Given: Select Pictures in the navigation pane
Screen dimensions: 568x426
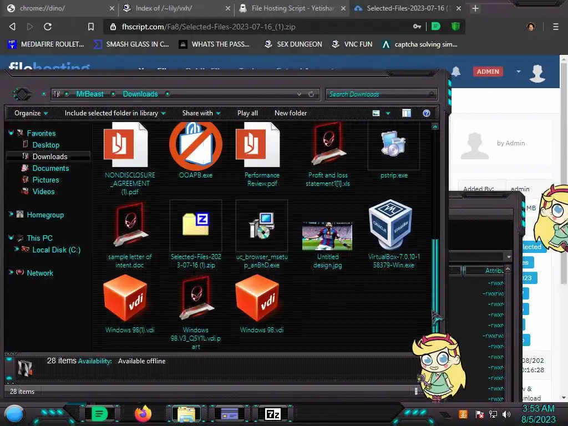Looking at the screenshot, I should [45, 180].
